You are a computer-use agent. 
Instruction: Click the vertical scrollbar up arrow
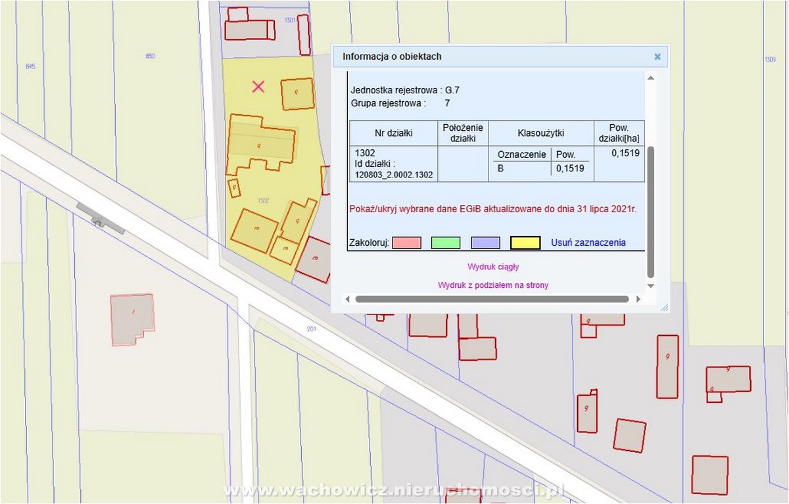[x=651, y=78]
